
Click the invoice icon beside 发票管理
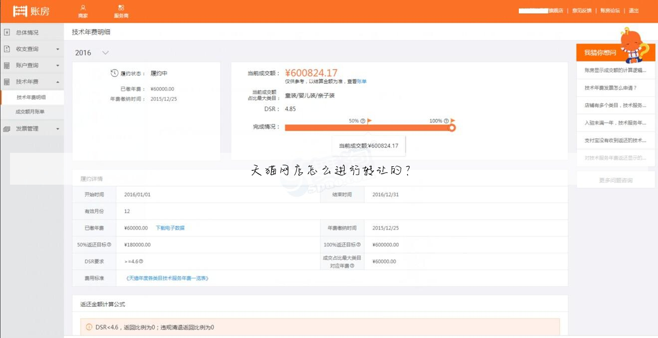coord(7,128)
